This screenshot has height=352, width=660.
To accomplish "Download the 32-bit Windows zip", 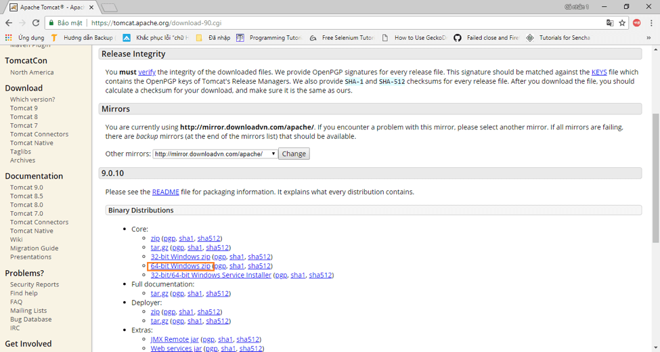I will pyautogui.click(x=181, y=257).
